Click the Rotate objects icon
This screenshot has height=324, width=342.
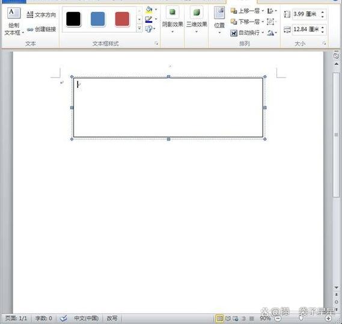point(270,32)
